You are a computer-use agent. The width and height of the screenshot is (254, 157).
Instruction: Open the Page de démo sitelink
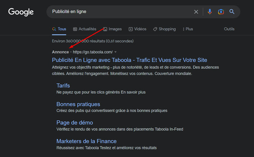coord(75,123)
